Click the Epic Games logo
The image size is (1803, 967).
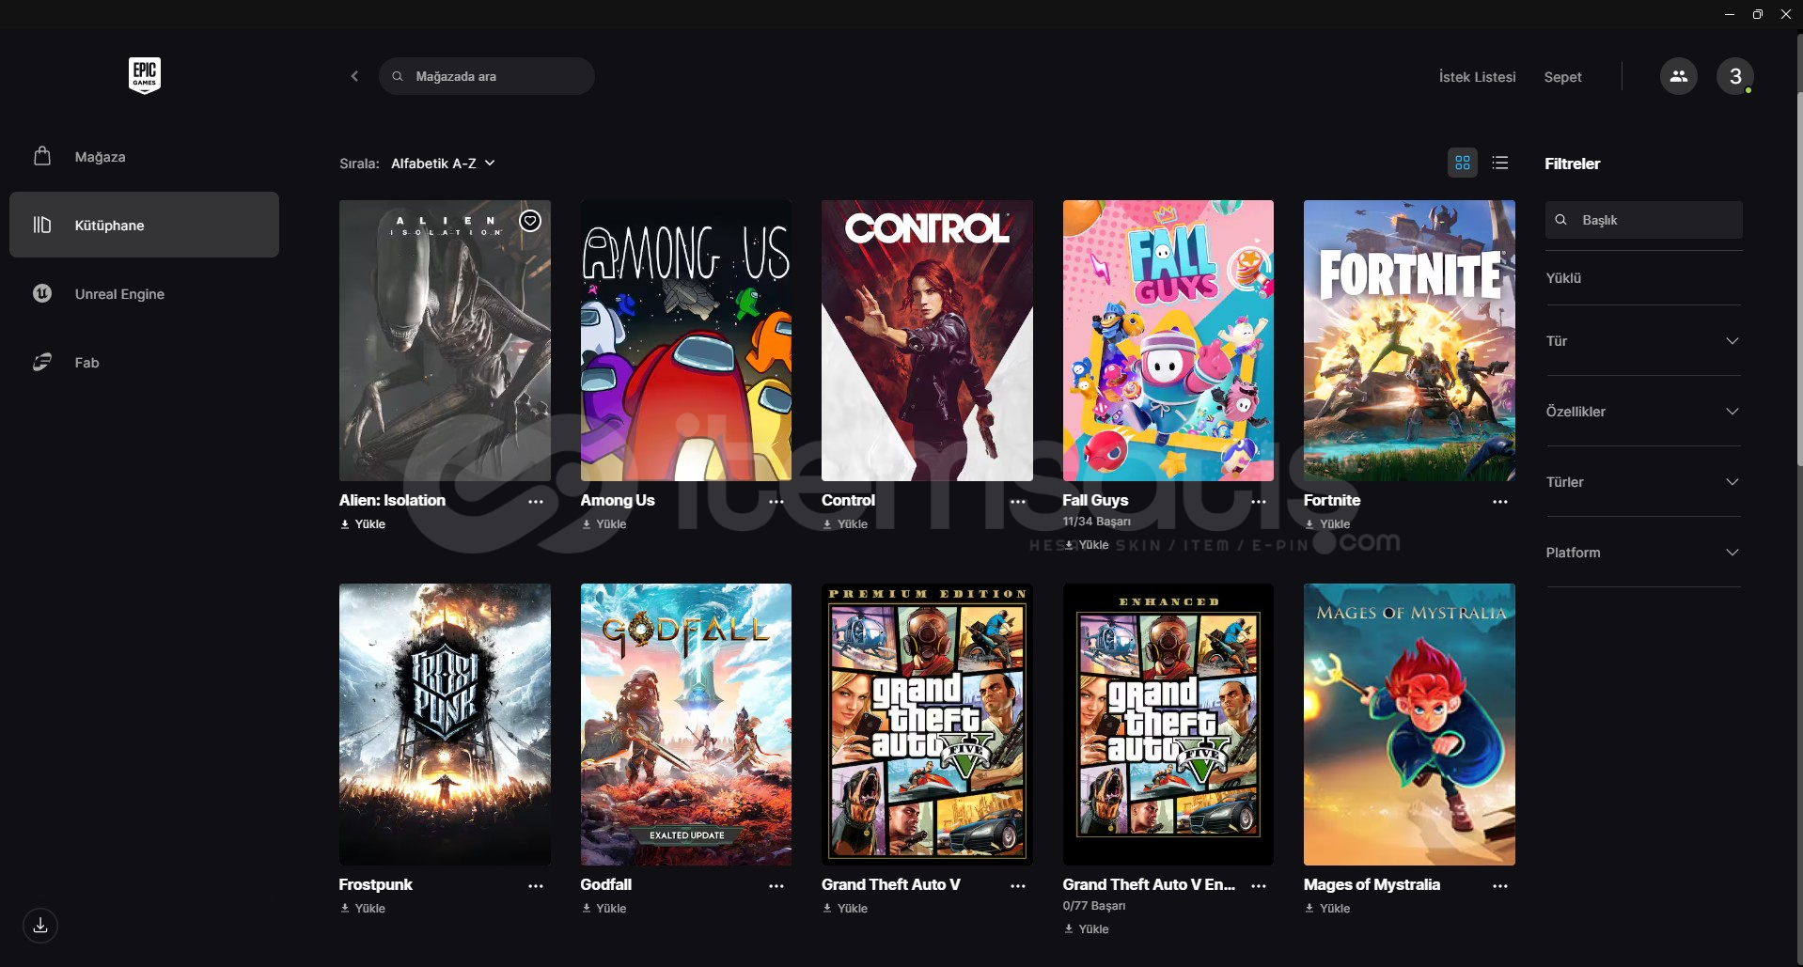(x=145, y=75)
